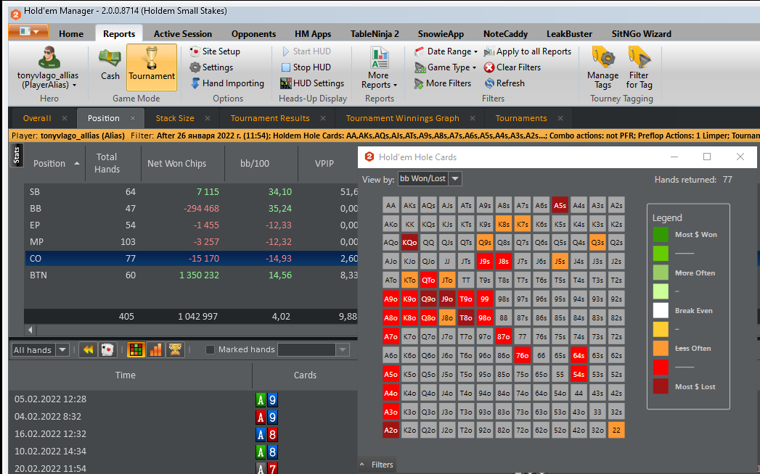Open the Cash game mode
Image resolution: width=760 pixels, height=474 pixels.
point(110,65)
